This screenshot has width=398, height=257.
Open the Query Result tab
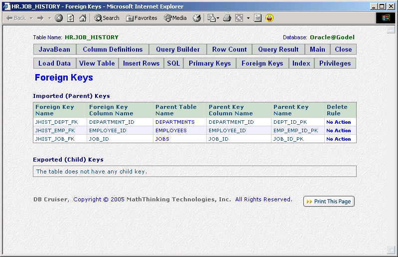coord(278,49)
